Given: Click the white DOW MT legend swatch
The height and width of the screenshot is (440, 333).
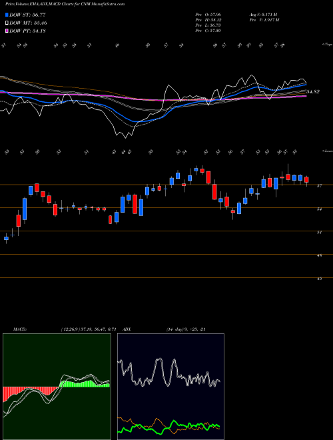Looking at the screenshot, I should pos(7,23).
